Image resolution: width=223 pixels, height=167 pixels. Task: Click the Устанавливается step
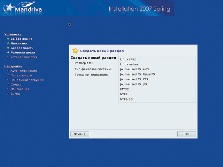click(24, 57)
